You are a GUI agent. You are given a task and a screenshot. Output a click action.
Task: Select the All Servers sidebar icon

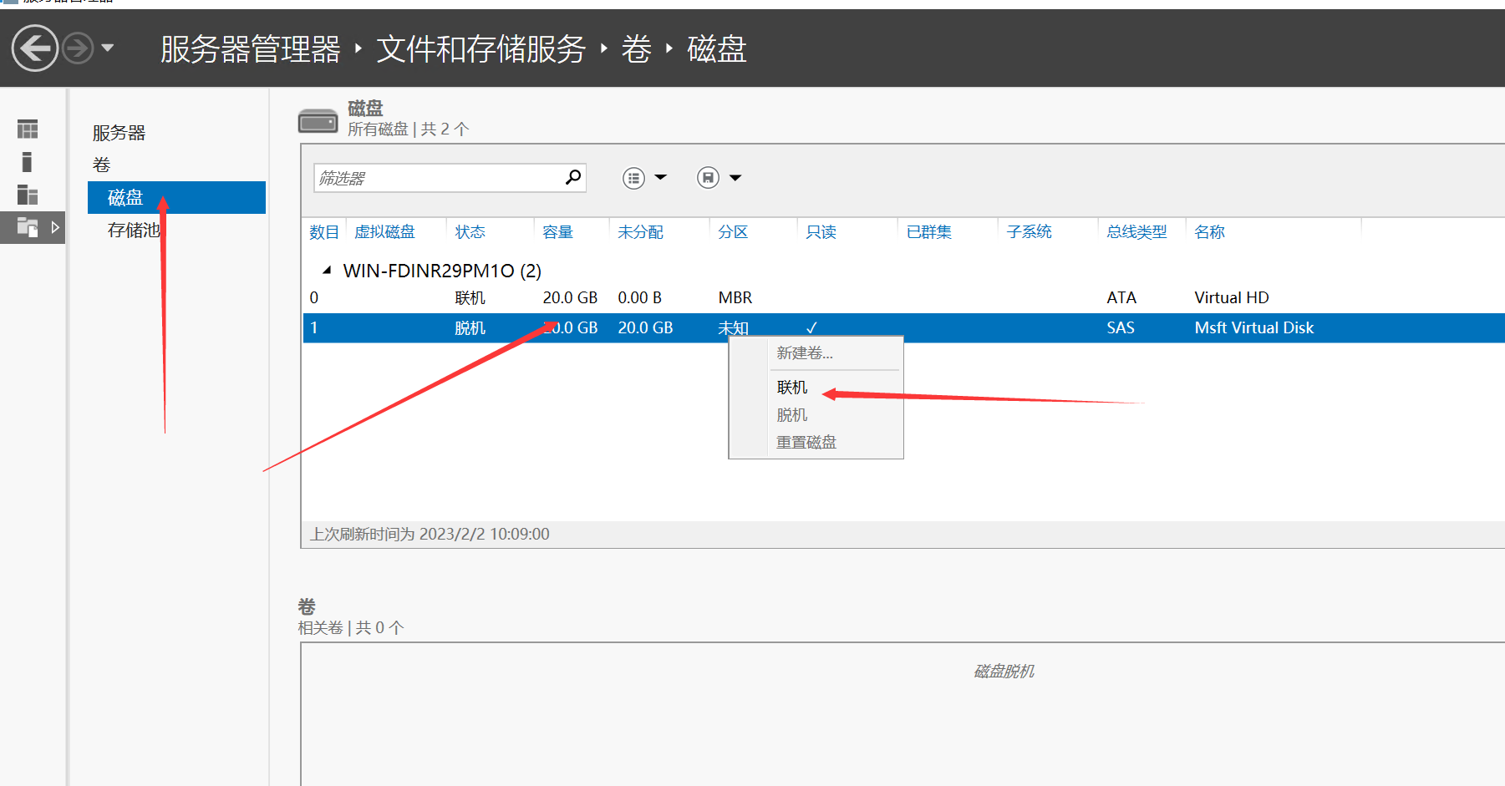28,195
